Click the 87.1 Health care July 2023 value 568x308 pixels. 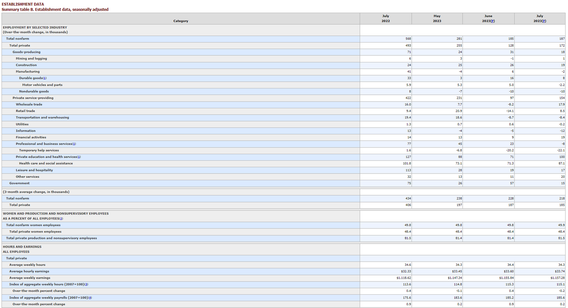[x=562, y=164]
